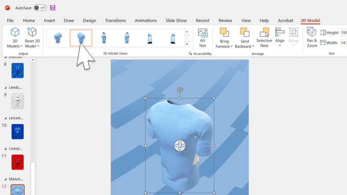Viewport: 347px width, 195px height.
Task: Switch to the Design tab
Action: (89, 20)
